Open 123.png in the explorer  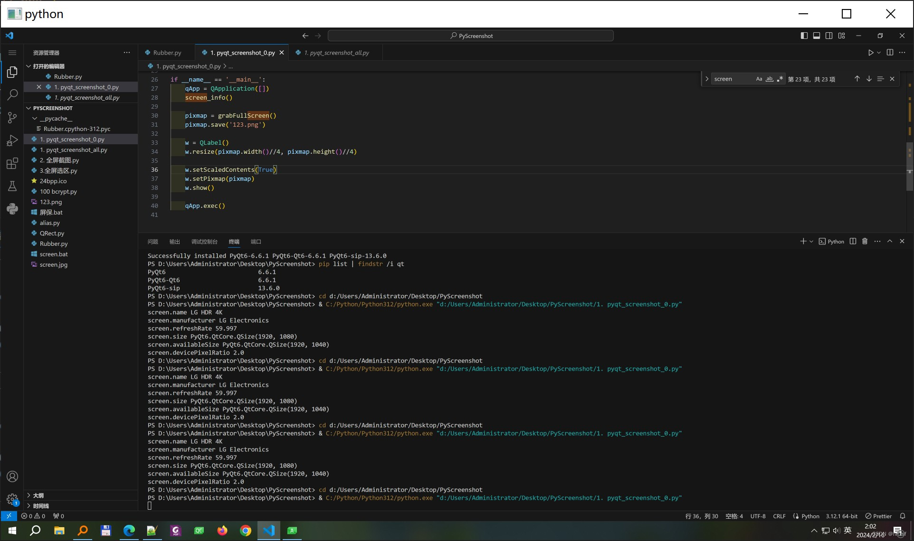(x=51, y=202)
